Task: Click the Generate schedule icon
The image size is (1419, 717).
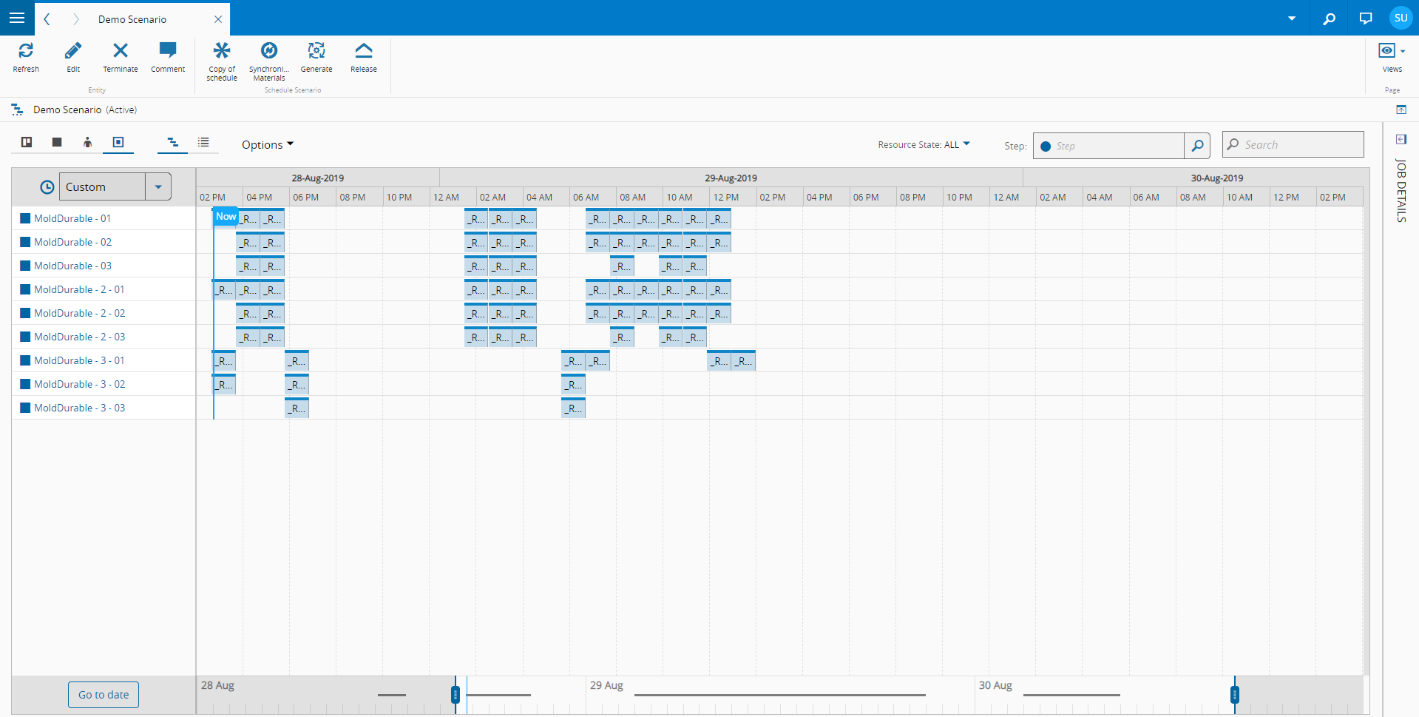Action: pyautogui.click(x=316, y=51)
